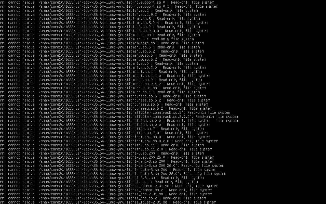Screen dimensions: 326x204
Task: Click the libmvec-2.31.so error line
Action: [103, 88]
